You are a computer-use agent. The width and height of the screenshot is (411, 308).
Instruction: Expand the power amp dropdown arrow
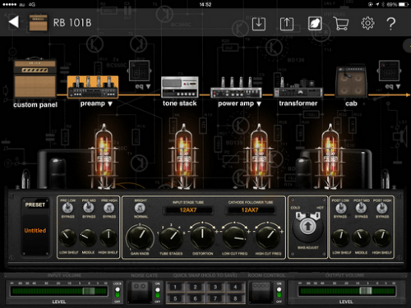259,103
